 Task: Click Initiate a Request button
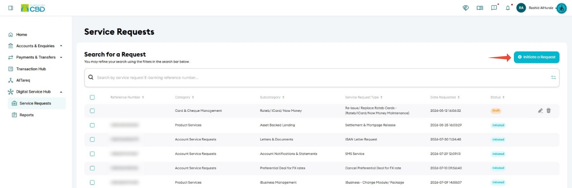pyautogui.click(x=536, y=57)
